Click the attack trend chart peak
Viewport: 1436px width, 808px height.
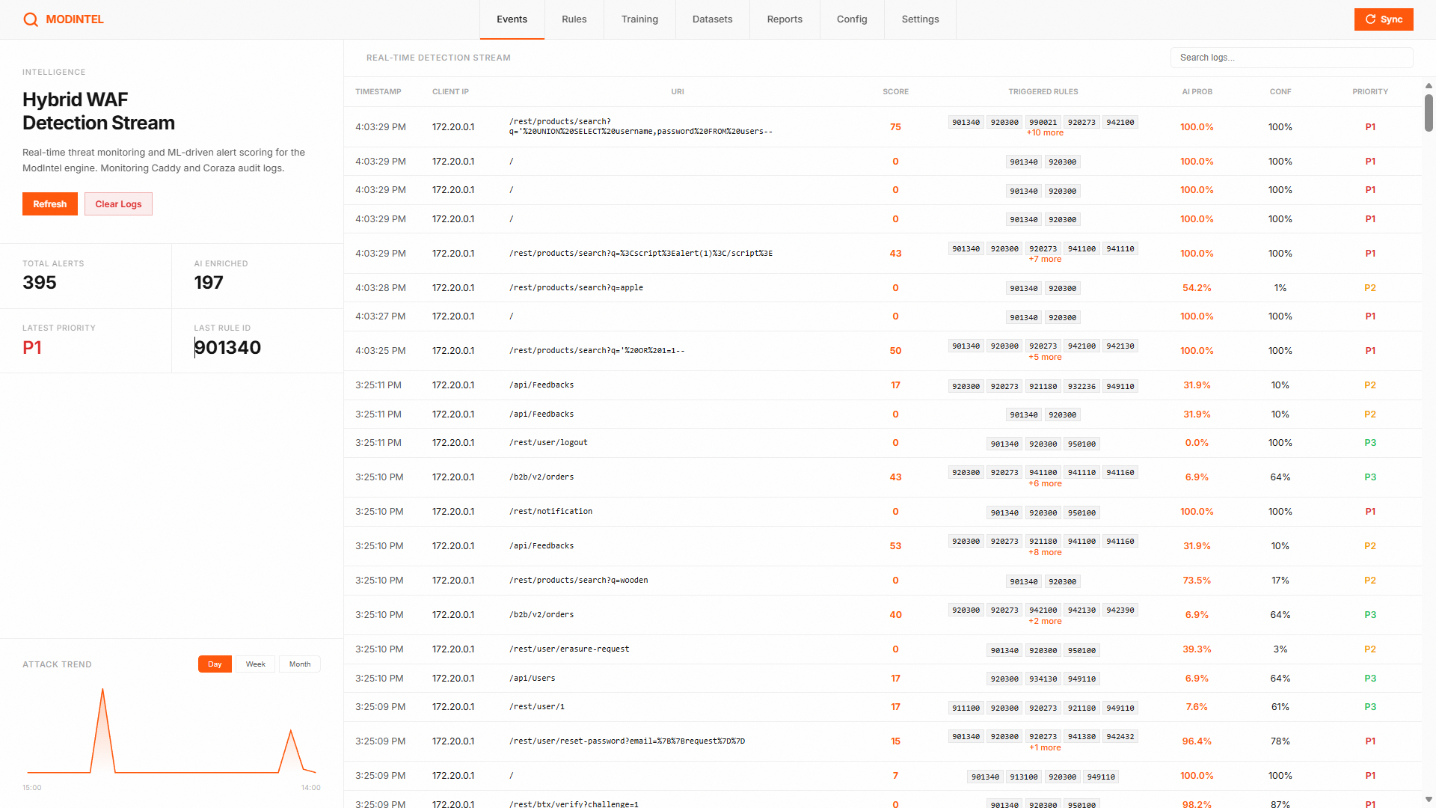tap(102, 691)
